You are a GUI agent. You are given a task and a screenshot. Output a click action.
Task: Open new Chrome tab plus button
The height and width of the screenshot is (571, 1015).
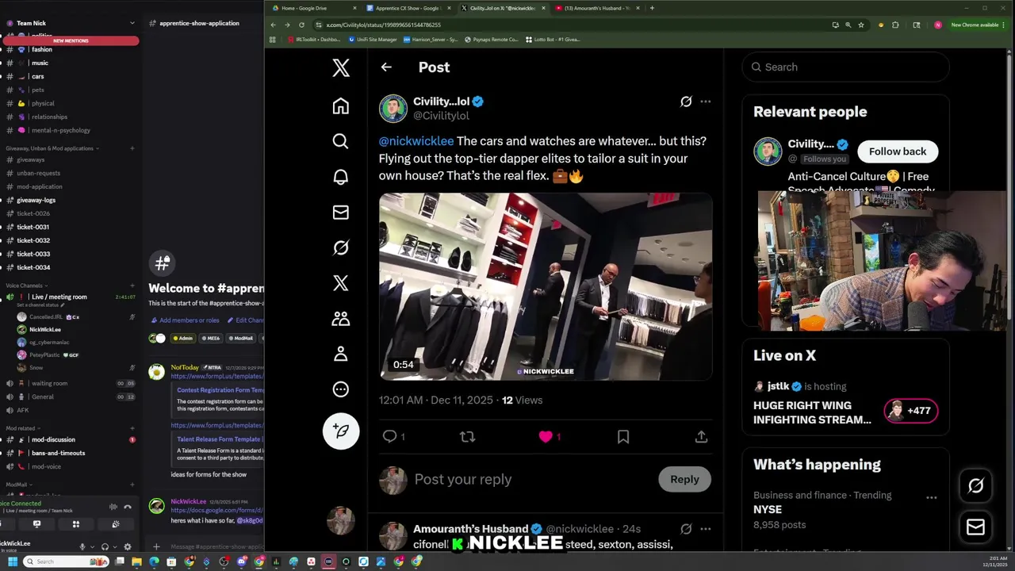pos(652,8)
